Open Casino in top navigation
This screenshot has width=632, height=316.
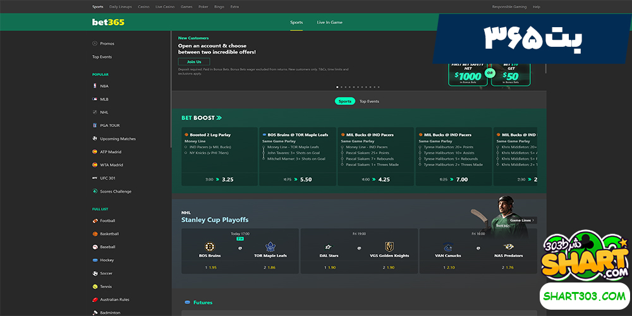point(143,7)
